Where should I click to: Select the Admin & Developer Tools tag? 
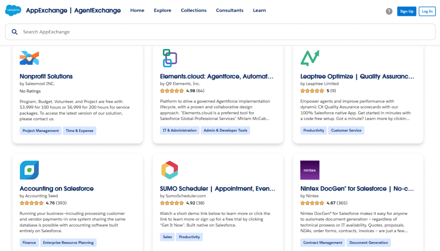click(x=225, y=130)
